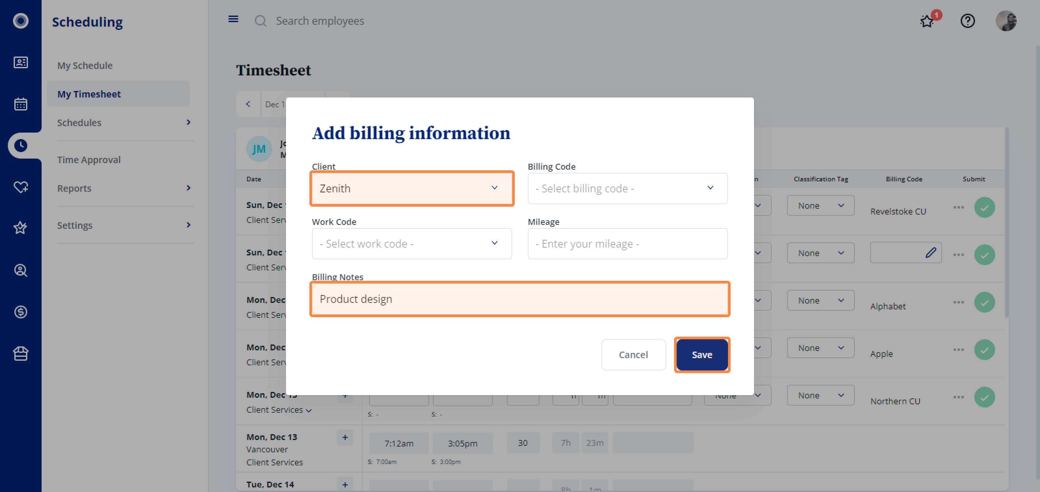
Task: Open Time Approval menu item
Action: 89,160
